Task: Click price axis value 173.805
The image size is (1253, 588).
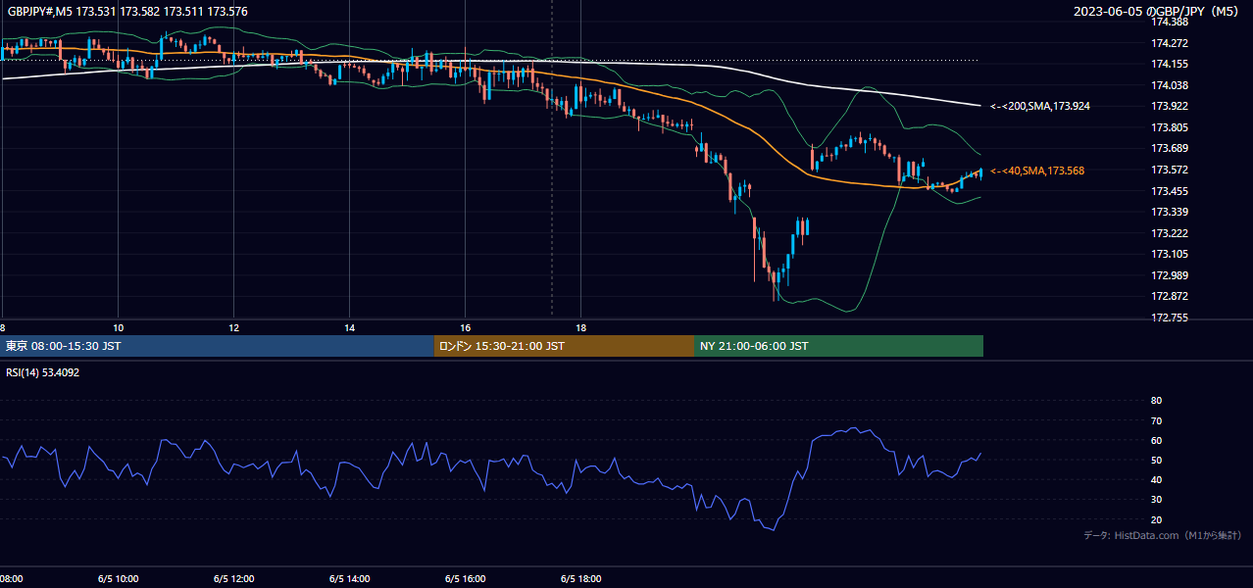Action: point(1169,127)
